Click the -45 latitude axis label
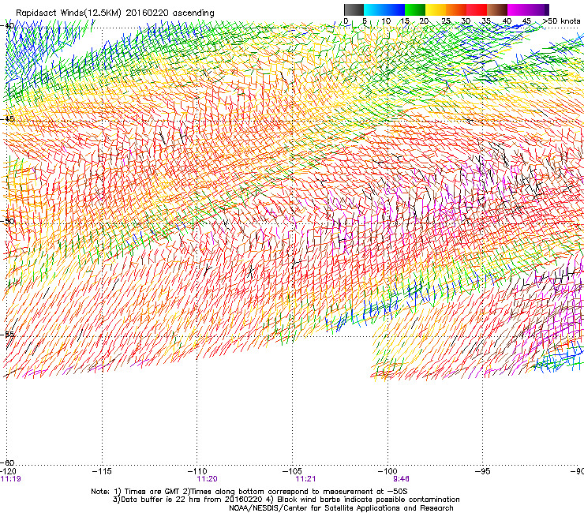The image size is (584, 513). (x=8, y=119)
